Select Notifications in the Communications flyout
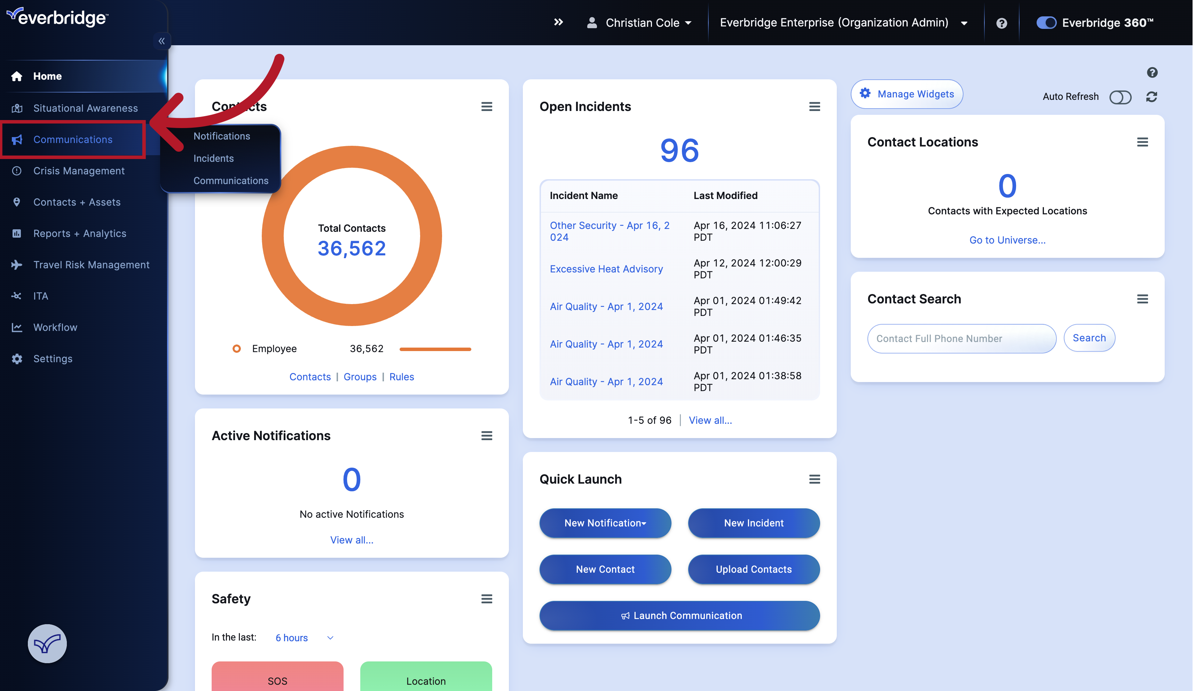The width and height of the screenshot is (1203, 691). (222, 136)
